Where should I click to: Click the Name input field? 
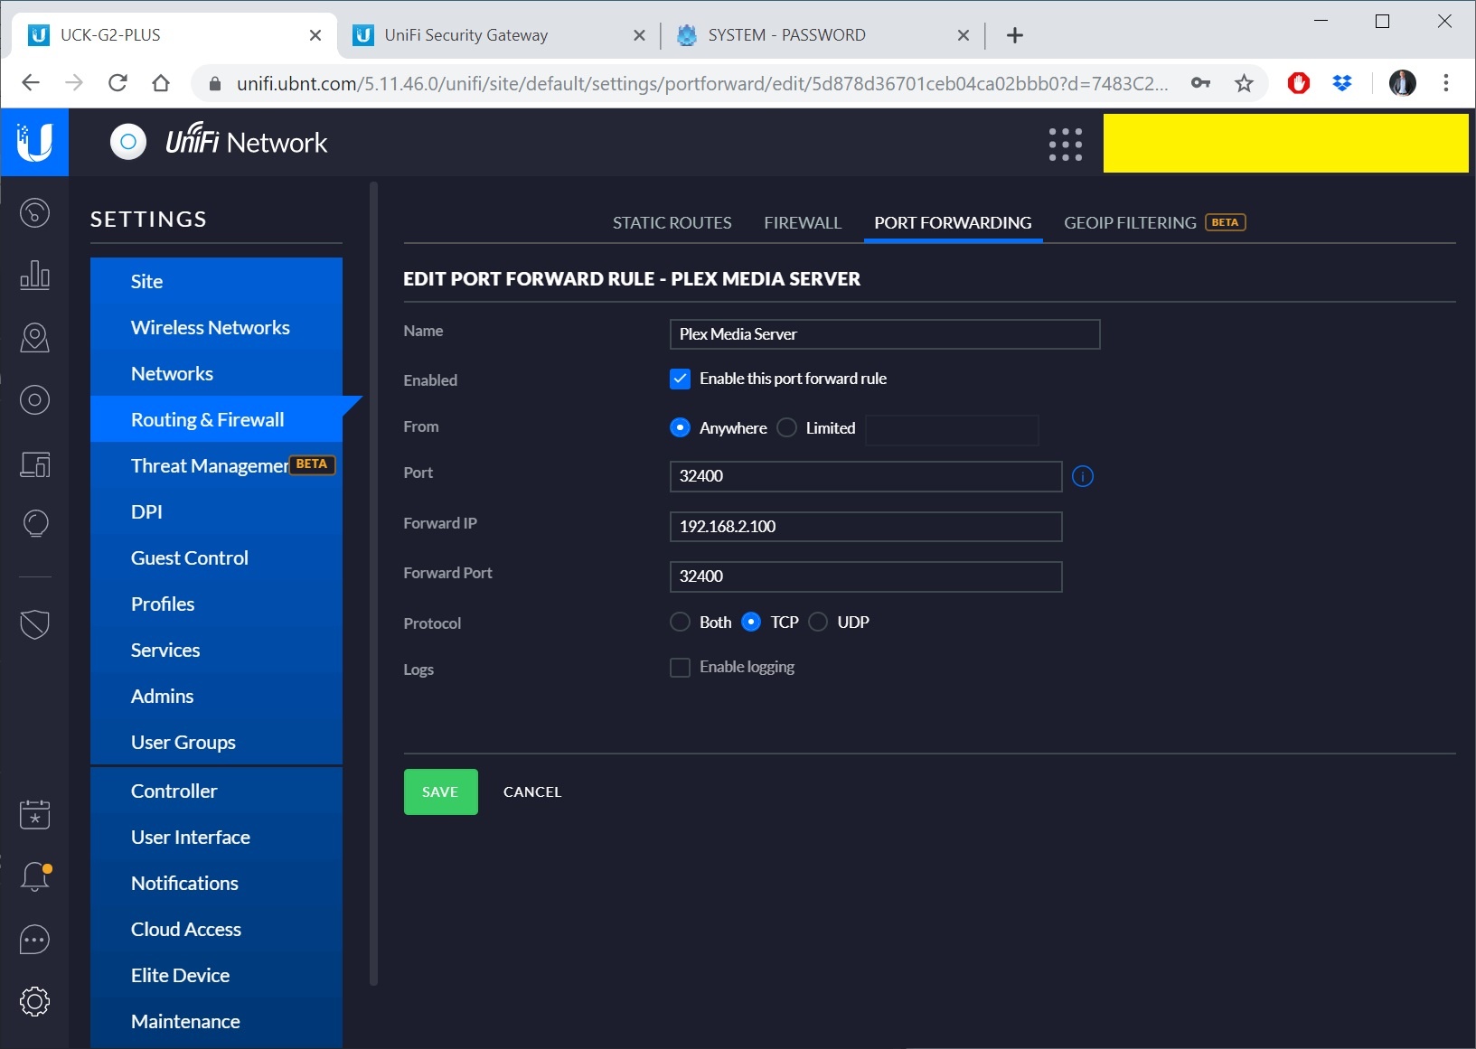[x=885, y=334]
